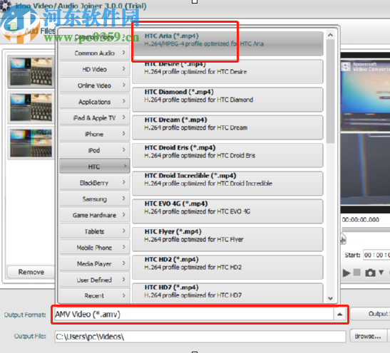Choose HTC Flyer (*.mp4) format

pos(227,239)
